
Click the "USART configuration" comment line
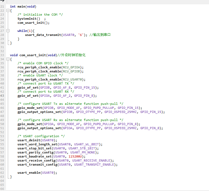[x=41, y=136]
